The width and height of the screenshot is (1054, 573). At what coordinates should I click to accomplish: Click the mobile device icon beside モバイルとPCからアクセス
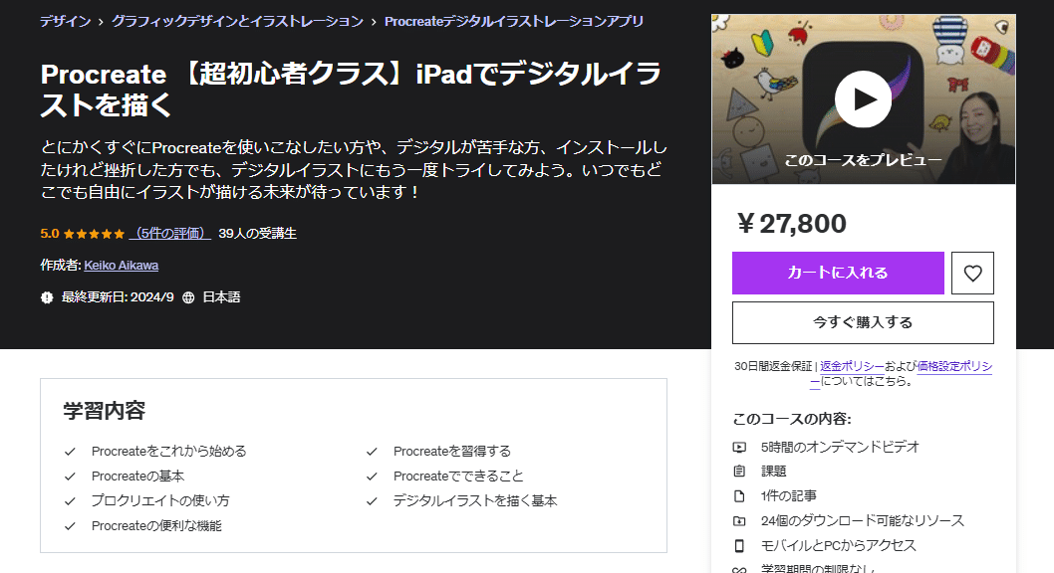(x=738, y=544)
